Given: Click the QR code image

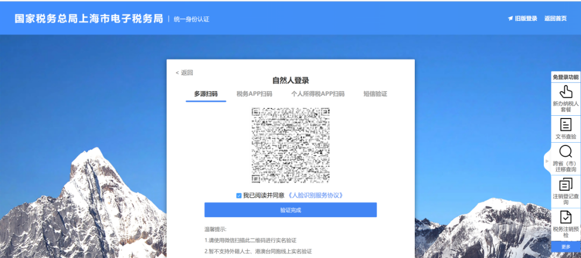Looking at the screenshot, I should (290, 145).
